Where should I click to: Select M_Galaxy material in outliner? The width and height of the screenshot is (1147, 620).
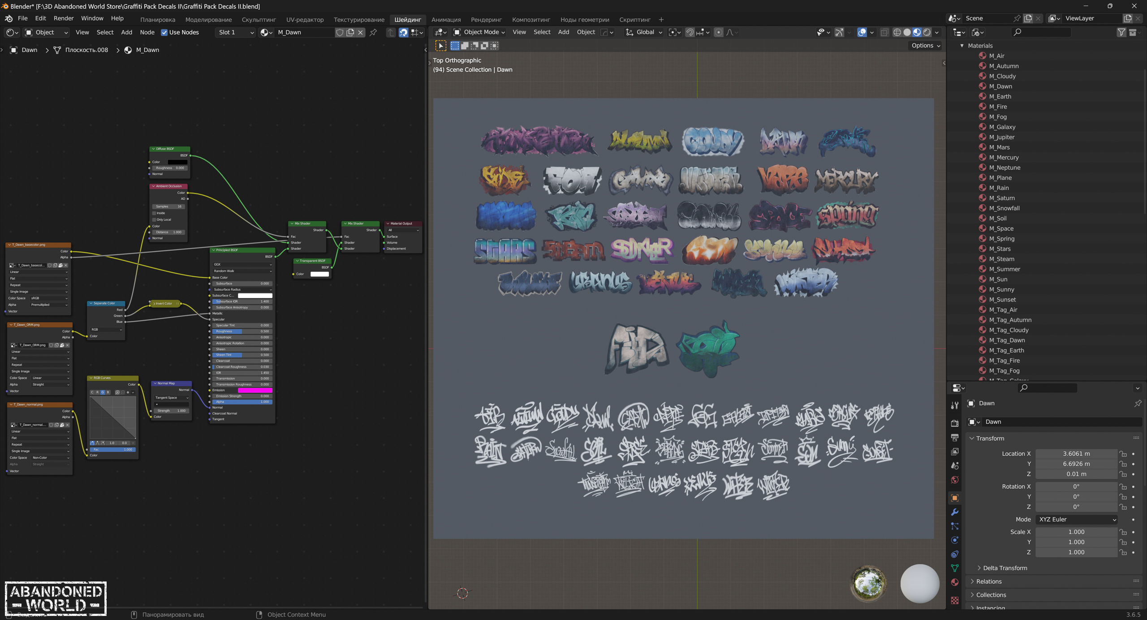[x=1002, y=127]
